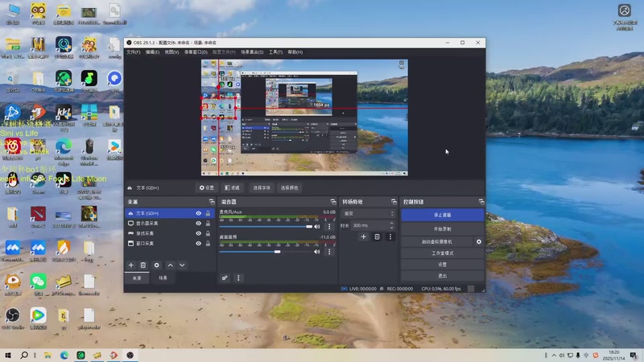
Task: Hide the 显示器采集 source eye icon
Action: click(198, 223)
